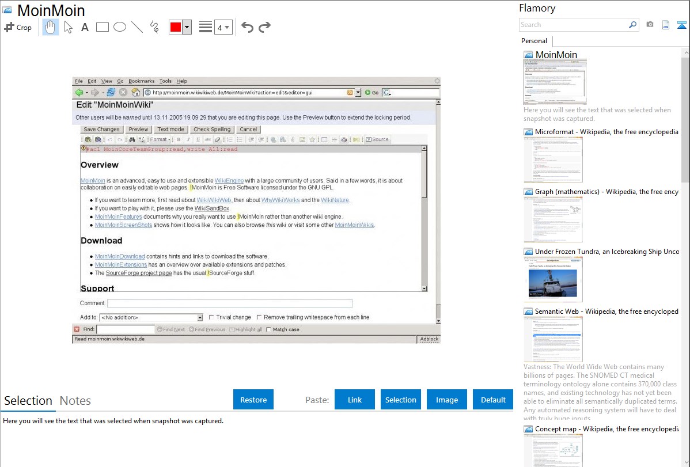This screenshot has height=467, width=690.
Task: Click the Link paste button
Action: (x=355, y=400)
